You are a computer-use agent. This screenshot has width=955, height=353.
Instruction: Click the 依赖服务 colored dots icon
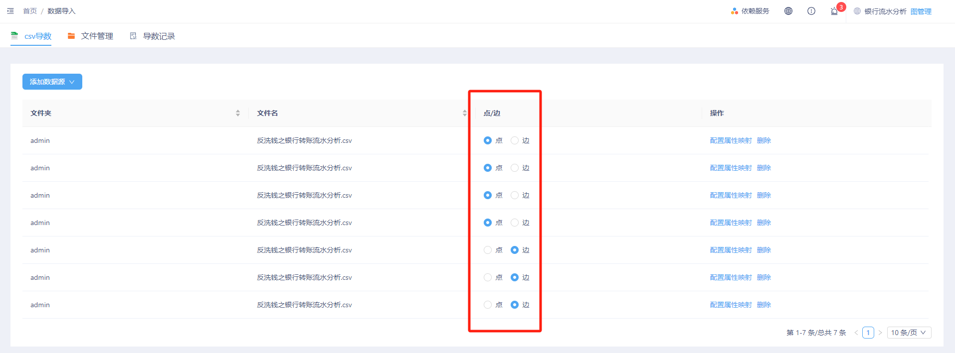click(x=734, y=11)
